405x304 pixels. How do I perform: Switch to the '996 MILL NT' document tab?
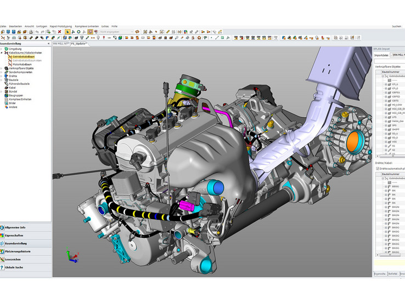pos(61,44)
